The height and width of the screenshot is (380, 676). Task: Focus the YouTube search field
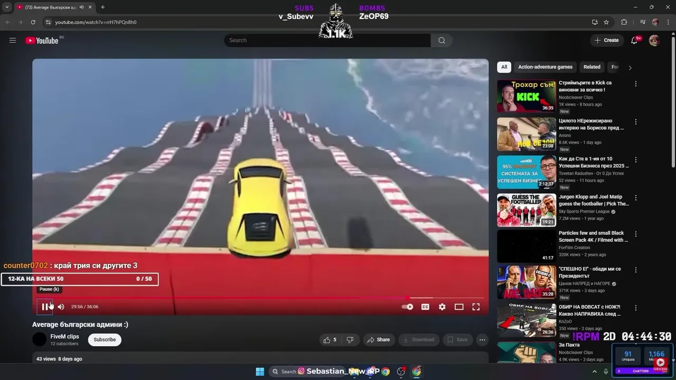coord(327,41)
